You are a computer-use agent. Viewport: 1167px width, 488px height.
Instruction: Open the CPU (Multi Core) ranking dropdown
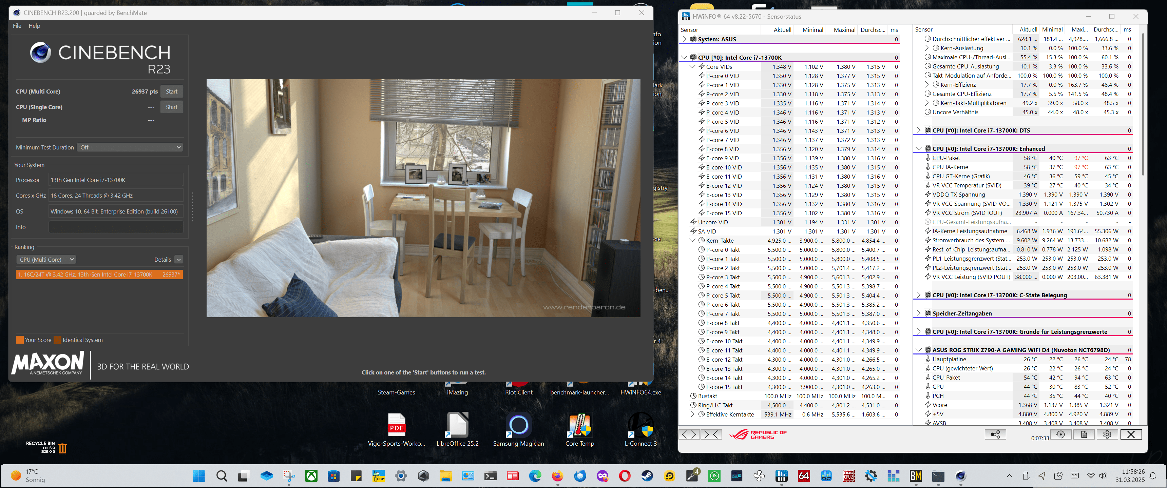46,260
